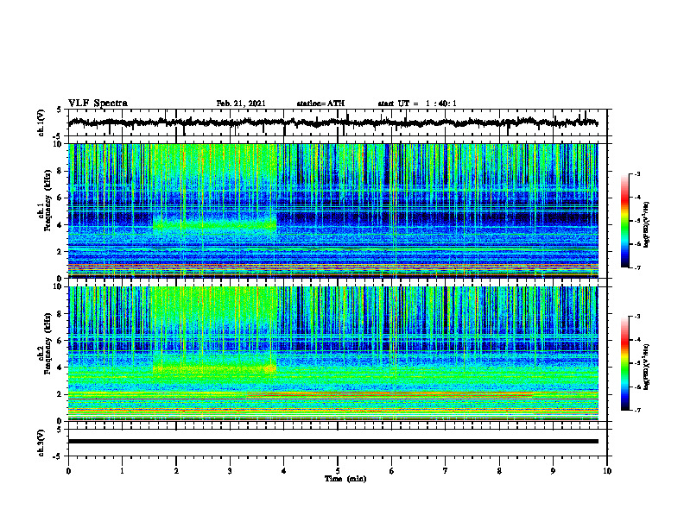Click the "station=ATH" header label
The width and height of the screenshot is (684, 528).
[320, 104]
